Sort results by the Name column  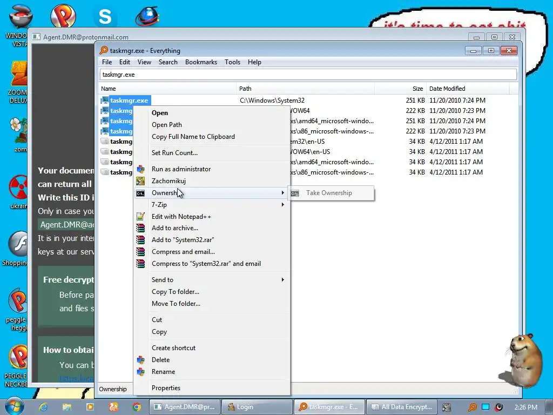167,89
